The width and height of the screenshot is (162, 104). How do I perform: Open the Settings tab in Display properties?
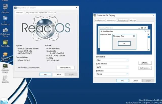tap(132, 20)
